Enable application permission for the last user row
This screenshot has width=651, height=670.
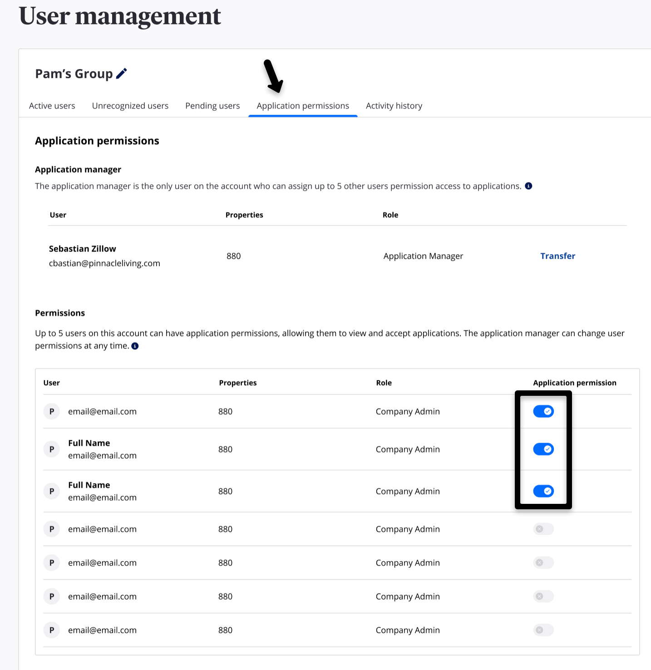(x=543, y=630)
